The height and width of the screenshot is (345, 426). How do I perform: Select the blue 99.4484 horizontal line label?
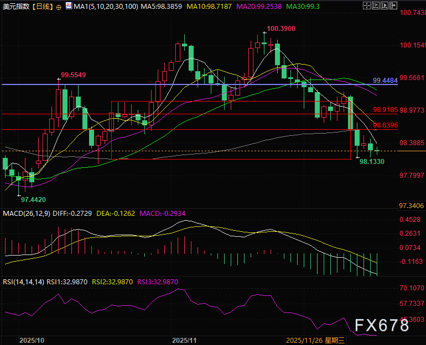tap(385, 80)
